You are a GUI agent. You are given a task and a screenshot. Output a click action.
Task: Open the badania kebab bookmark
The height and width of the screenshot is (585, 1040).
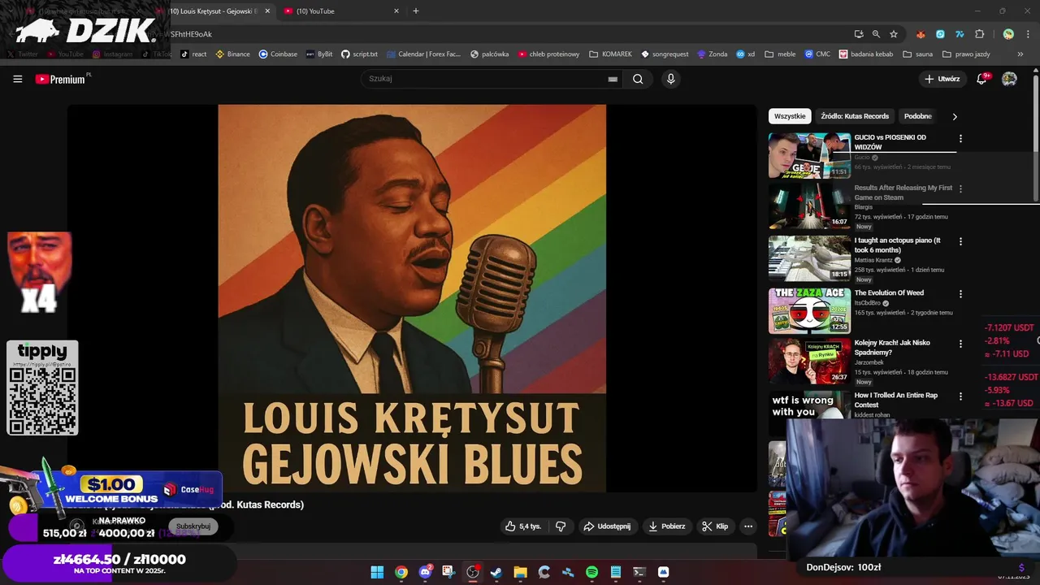[x=865, y=54]
